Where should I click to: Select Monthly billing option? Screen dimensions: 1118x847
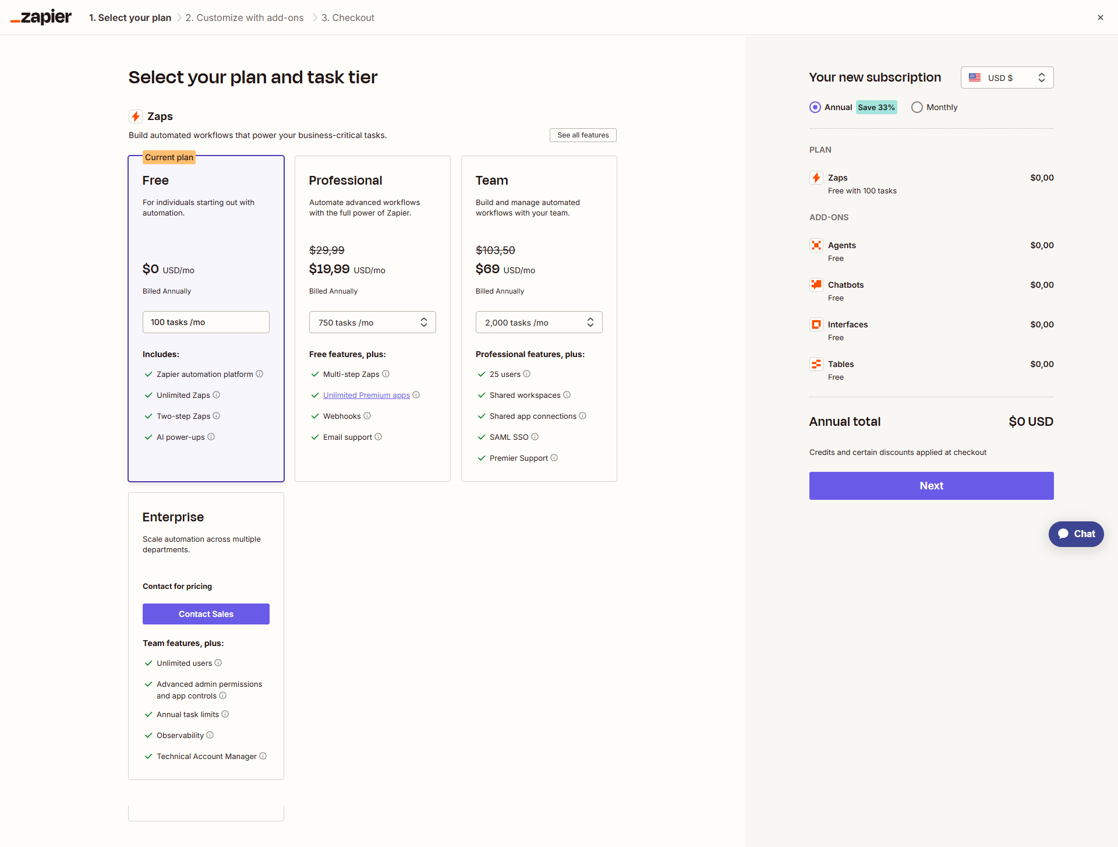pos(917,107)
